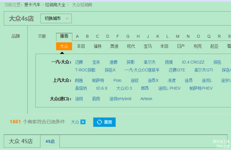Select the 别克 brand
The height and width of the screenshot is (150, 231).
coord(198,46)
